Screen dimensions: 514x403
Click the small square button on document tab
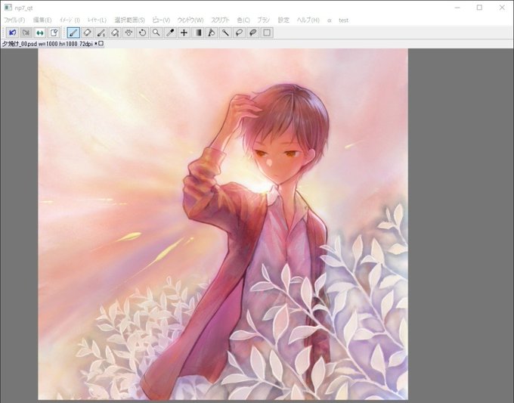(101, 43)
